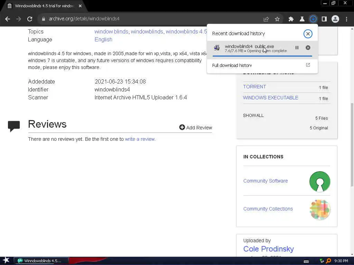Click the 2021-06-23 15:34:08 Addeddate value
The width and height of the screenshot is (354, 265).
[120, 81]
